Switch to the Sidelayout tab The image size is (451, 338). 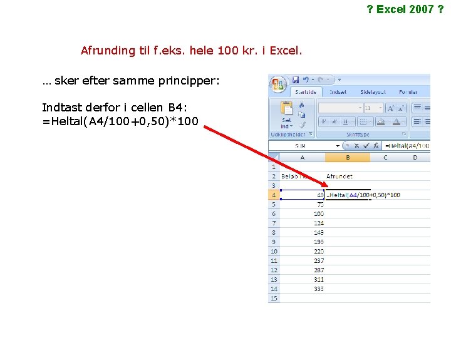point(373,92)
